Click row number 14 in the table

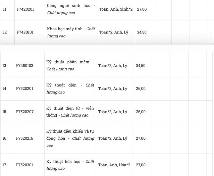pyautogui.click(x=4, y=89)
